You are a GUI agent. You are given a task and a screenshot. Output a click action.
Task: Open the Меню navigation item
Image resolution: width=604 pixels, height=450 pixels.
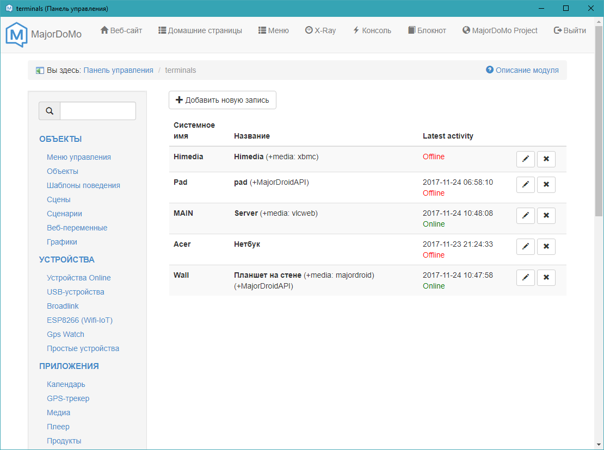point(273,30)
